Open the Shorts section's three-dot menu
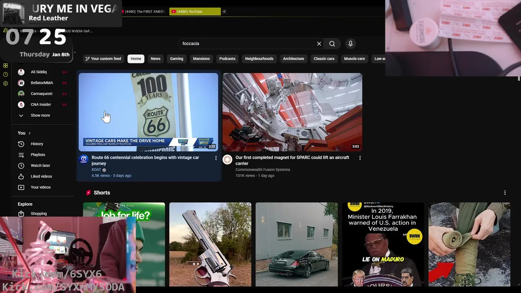The width and height of the screenshot is (521, 293). (505, 192)
